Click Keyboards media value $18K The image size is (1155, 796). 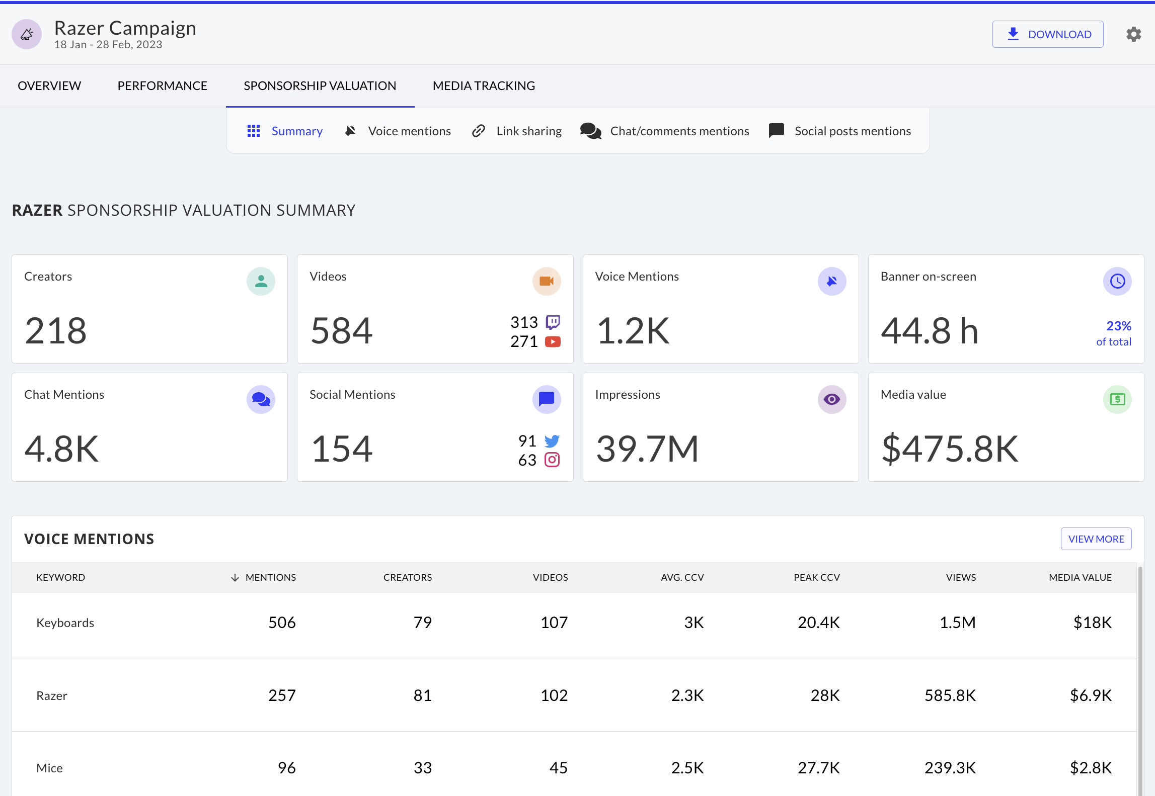pos(1093,623)
